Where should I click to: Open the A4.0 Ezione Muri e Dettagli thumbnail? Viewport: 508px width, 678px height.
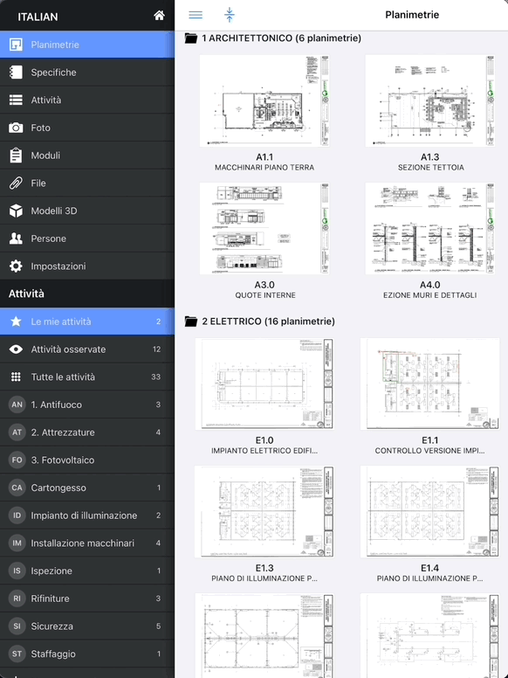click(429, 228)
